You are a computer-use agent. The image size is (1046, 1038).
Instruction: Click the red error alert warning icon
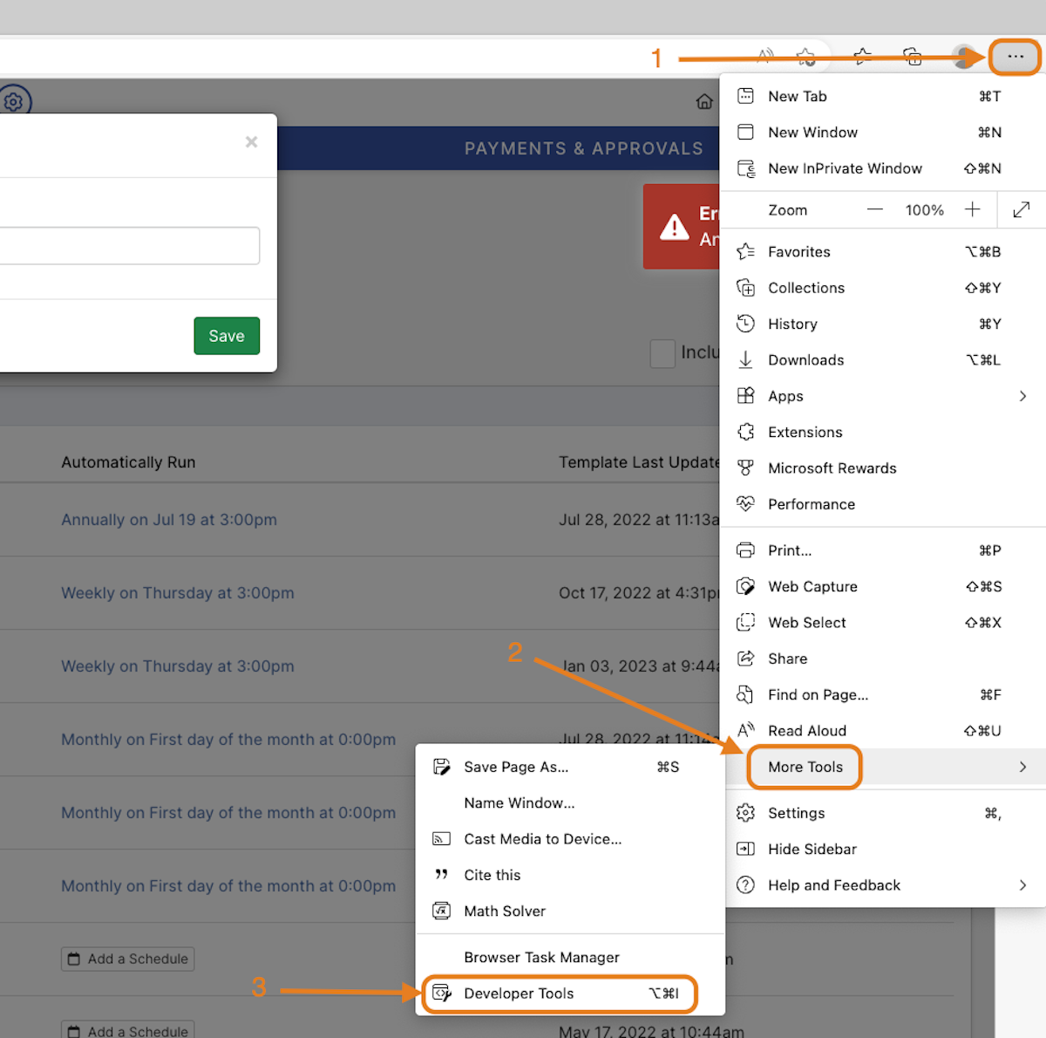[674, 227]
